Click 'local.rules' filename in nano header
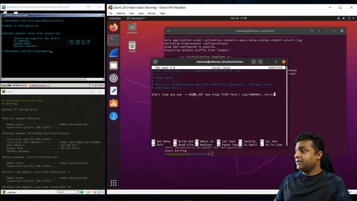 click(x=221, y=68)
